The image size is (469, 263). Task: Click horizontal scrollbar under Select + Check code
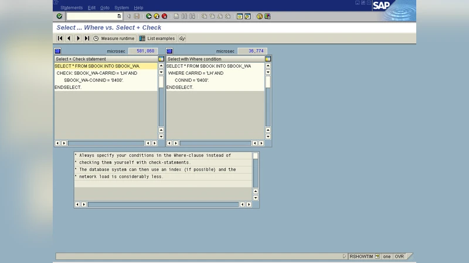click(106, 143)
